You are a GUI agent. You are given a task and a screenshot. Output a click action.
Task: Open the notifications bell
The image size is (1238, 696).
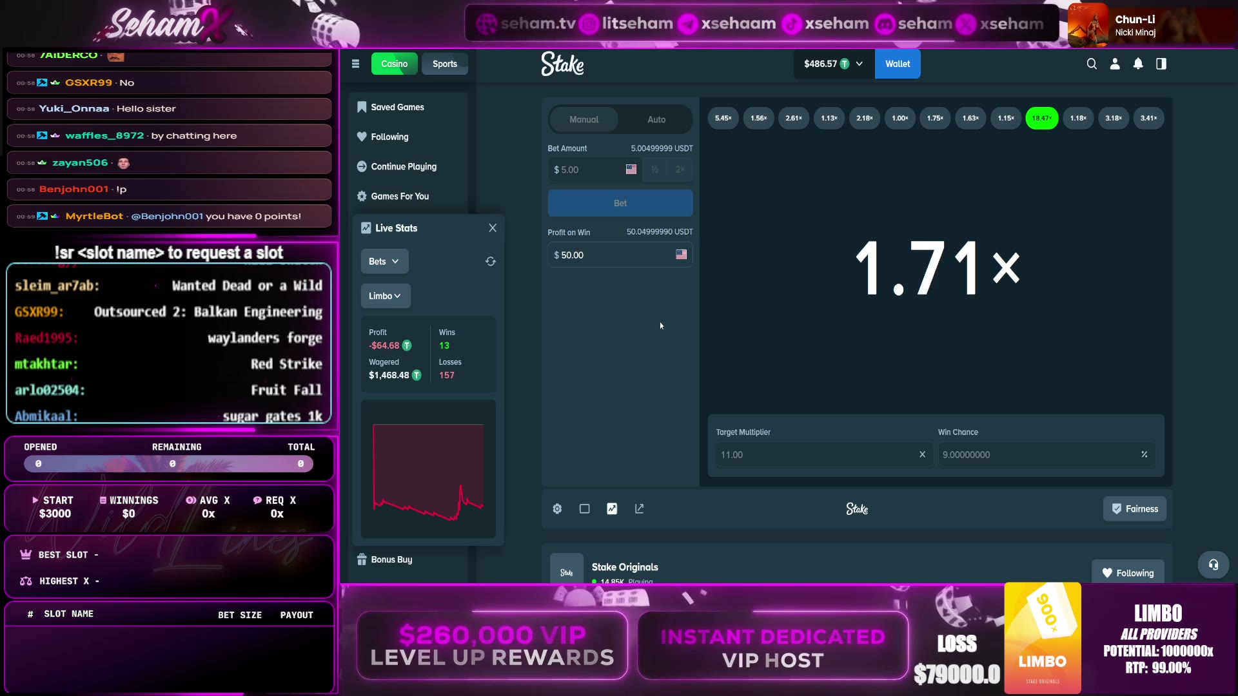coord(1138,64)
